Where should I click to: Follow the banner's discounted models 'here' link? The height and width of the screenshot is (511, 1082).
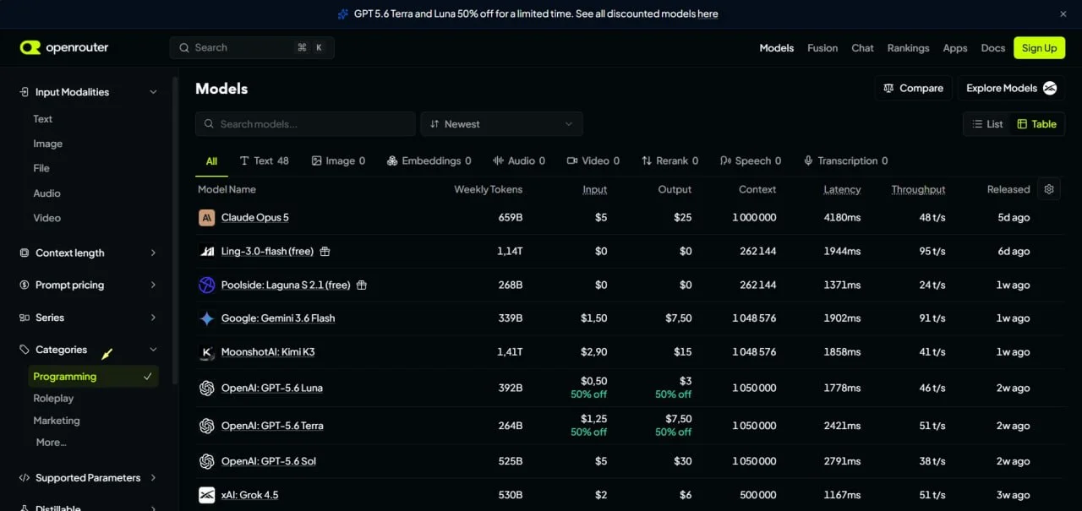point(708,14)
